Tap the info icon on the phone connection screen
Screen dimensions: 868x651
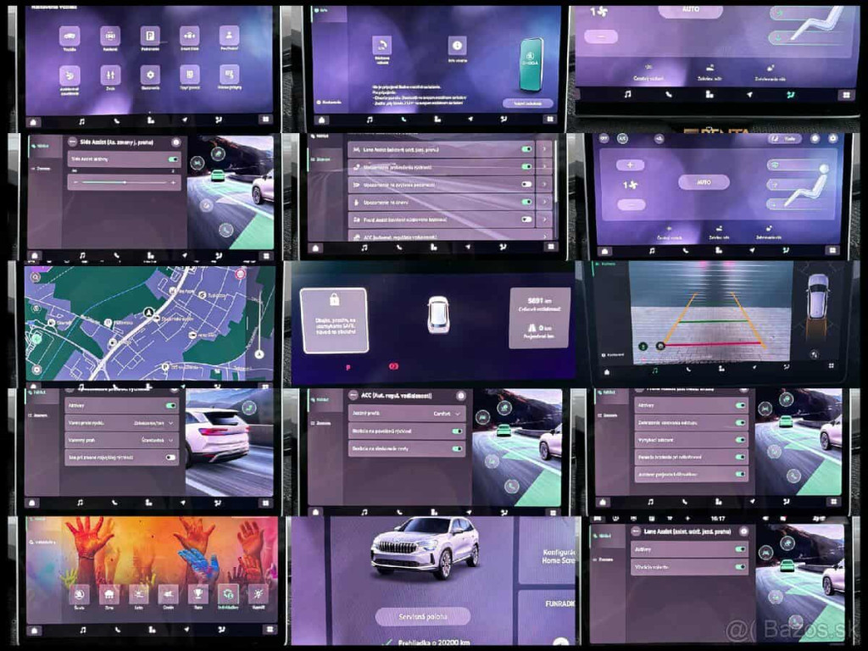pyautogui.click(x=458, y=46)
